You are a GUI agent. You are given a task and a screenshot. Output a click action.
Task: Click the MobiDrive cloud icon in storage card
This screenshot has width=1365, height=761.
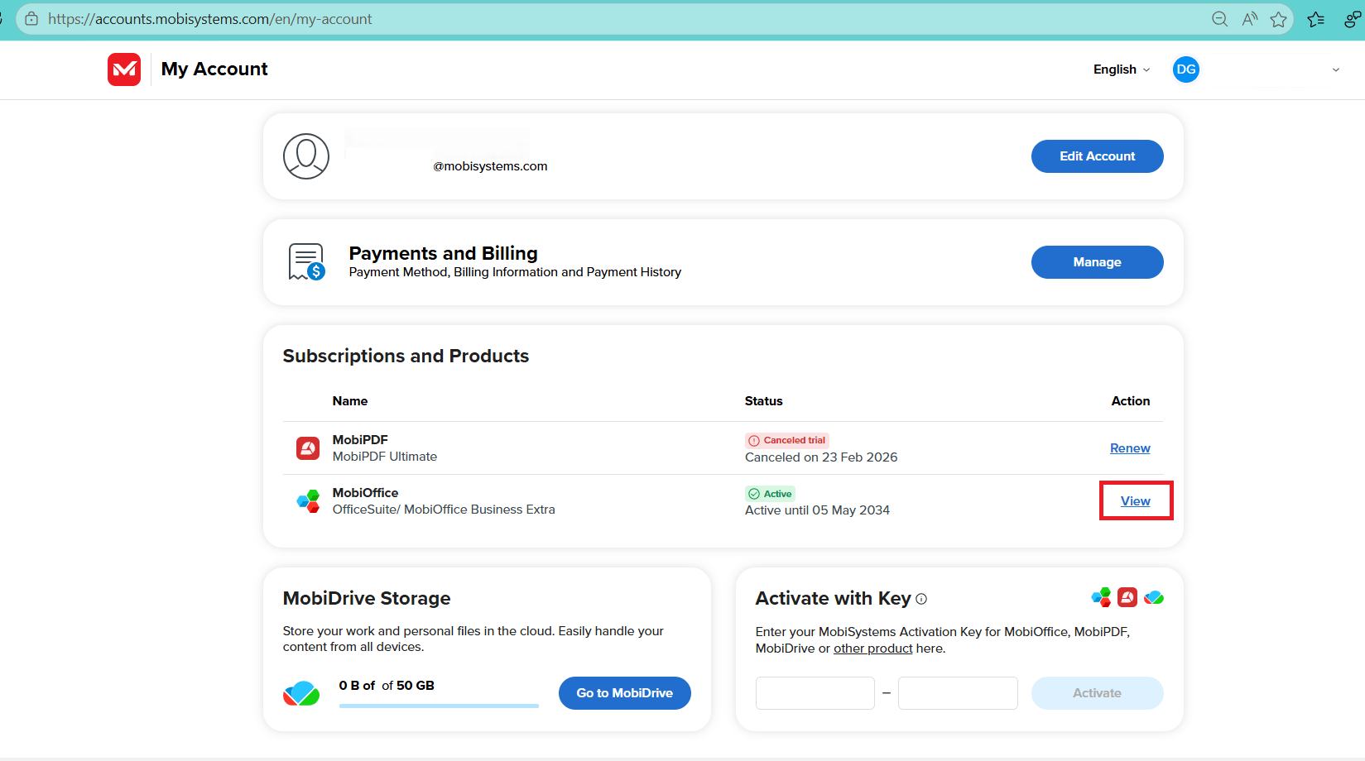pos(301,693)
